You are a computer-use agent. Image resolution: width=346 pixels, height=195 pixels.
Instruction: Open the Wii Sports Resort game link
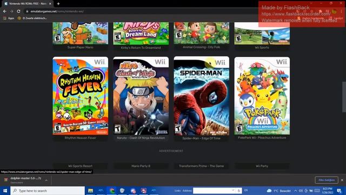81,166
